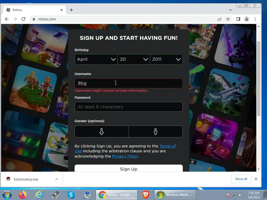Viewport: 267px width, 200px height.
Task: Click the username private information warning
Action: point(111,90)
